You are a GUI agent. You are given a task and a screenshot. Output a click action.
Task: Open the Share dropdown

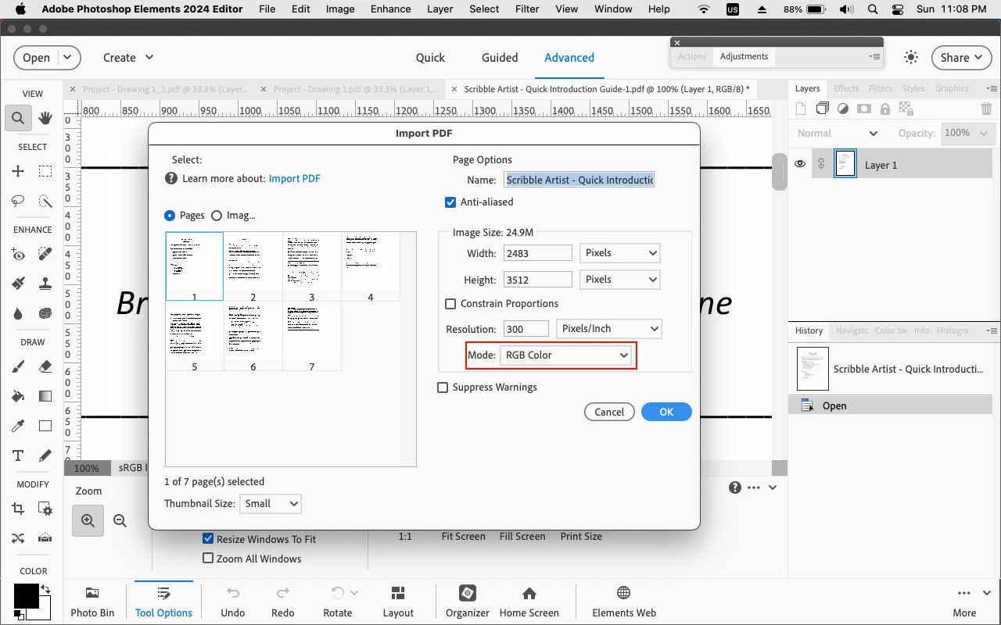pyautogui.click(x=962, y=57)
